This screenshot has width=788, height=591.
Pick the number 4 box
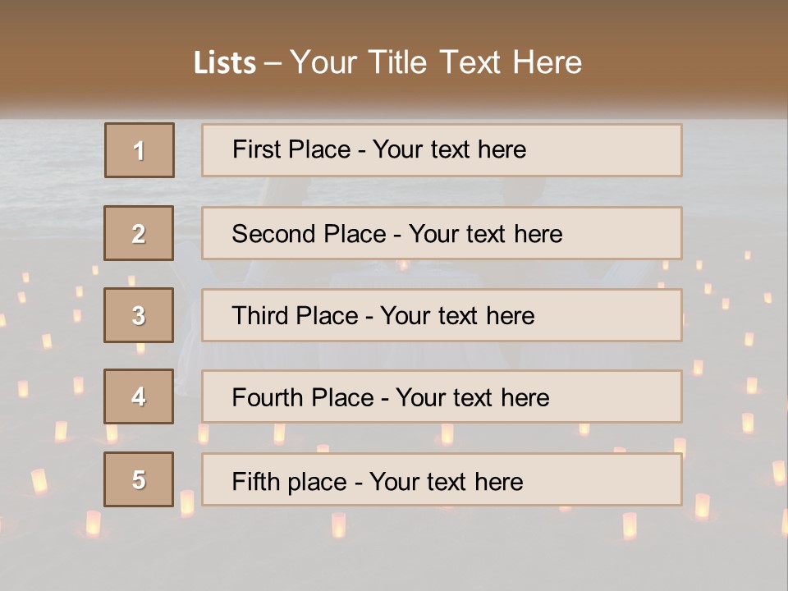click(140, 396)
